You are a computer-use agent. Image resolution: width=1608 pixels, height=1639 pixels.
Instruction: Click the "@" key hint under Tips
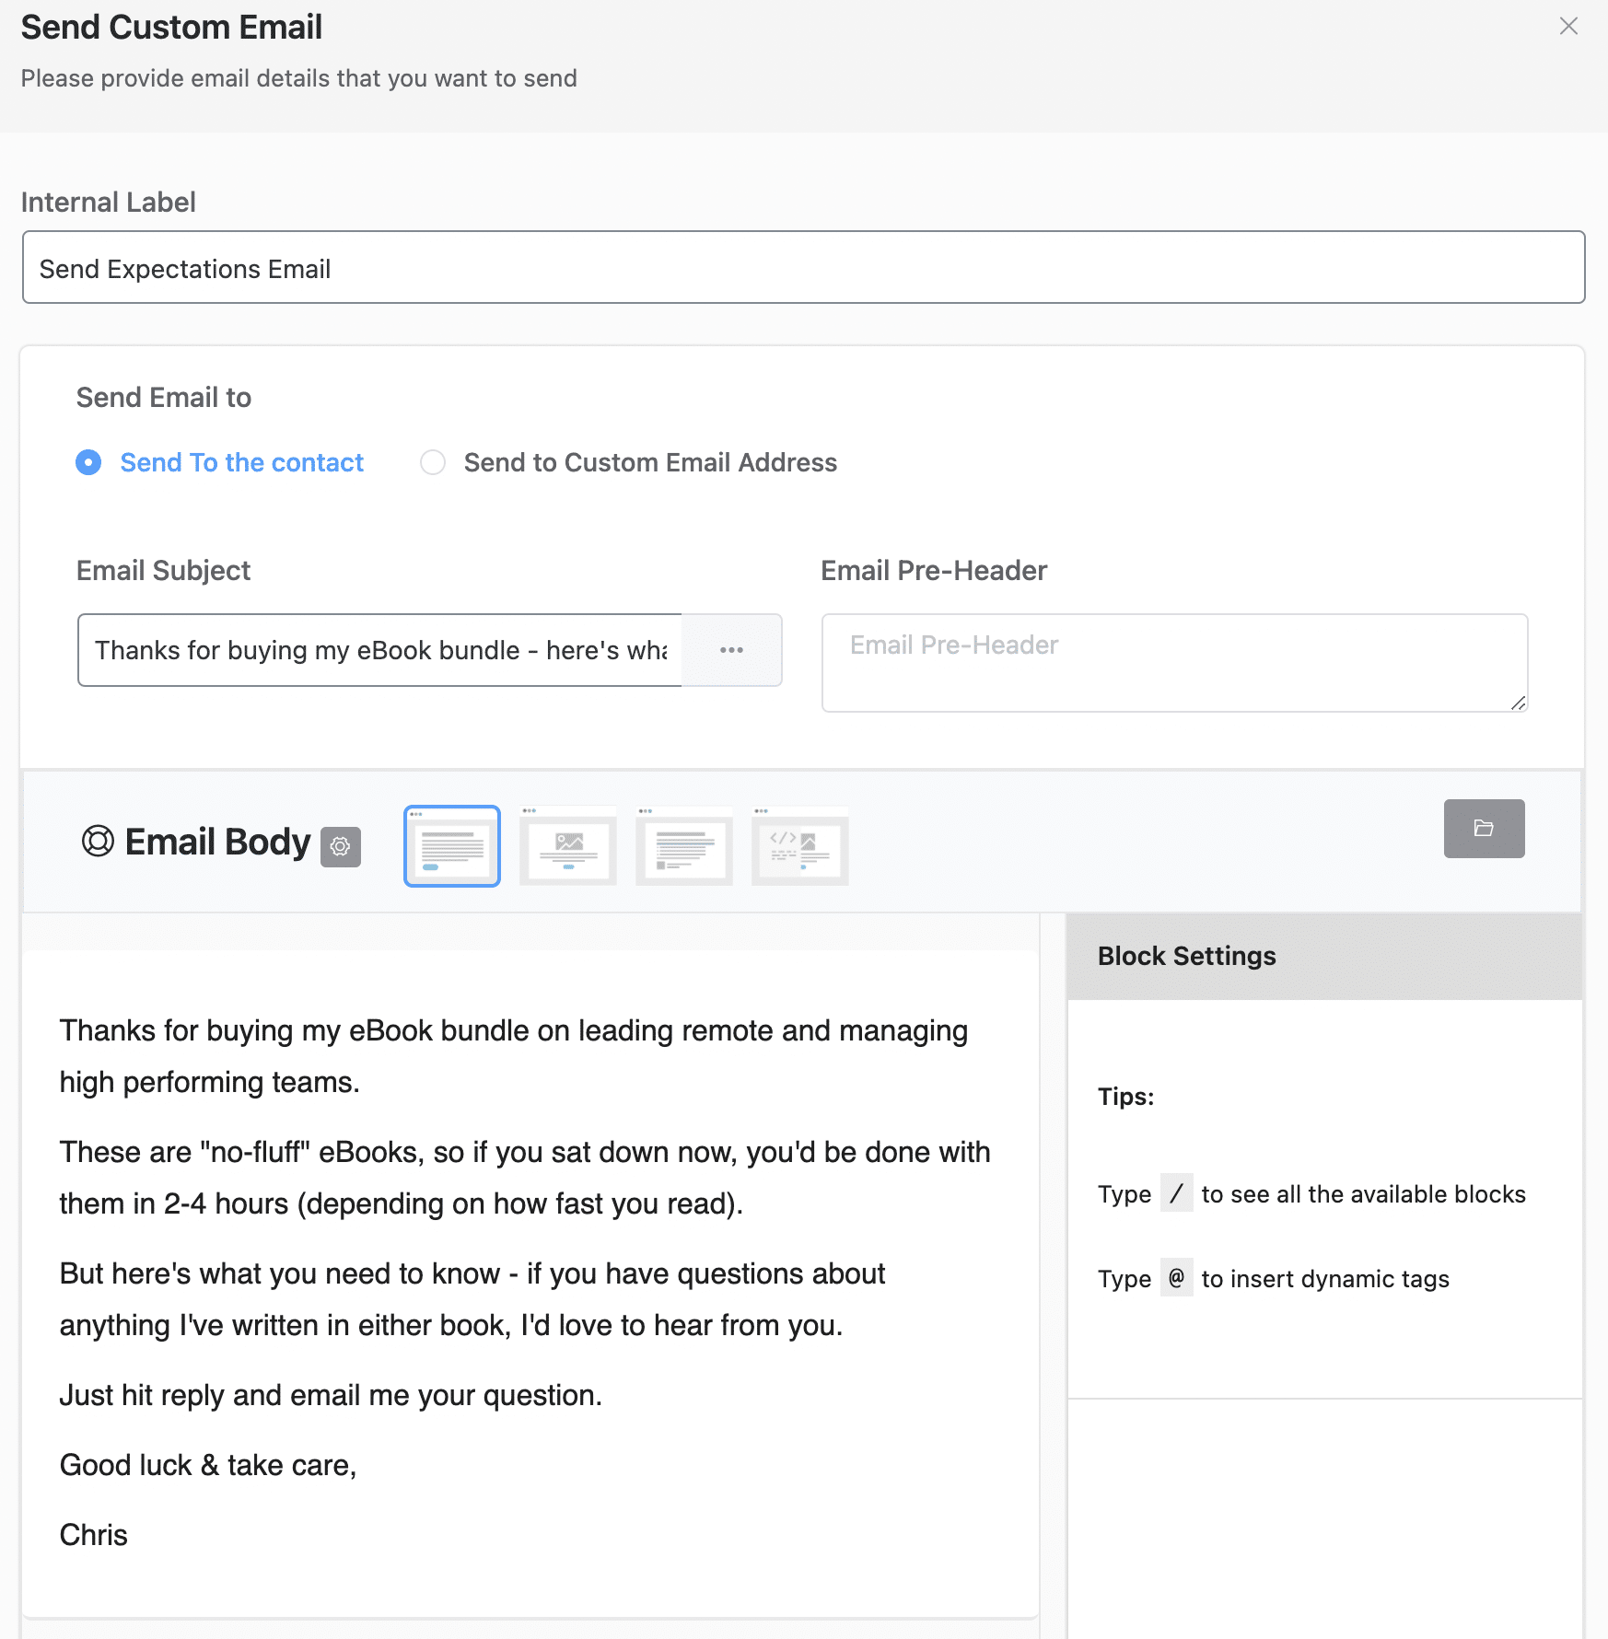(1176, 1278)
